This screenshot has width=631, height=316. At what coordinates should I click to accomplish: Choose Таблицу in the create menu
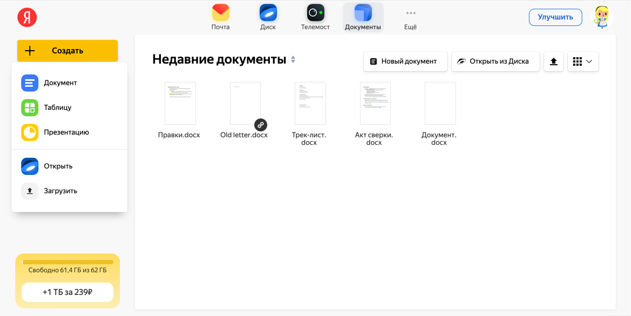point(57,108)
